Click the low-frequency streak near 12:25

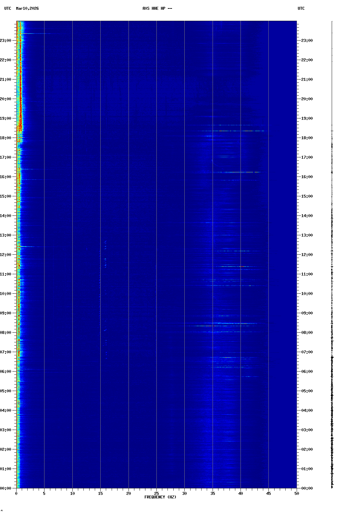[26, 247]
